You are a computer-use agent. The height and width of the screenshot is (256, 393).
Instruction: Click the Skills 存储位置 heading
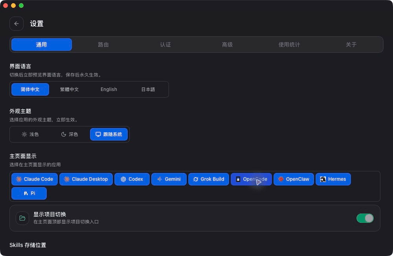coord(28,245)
